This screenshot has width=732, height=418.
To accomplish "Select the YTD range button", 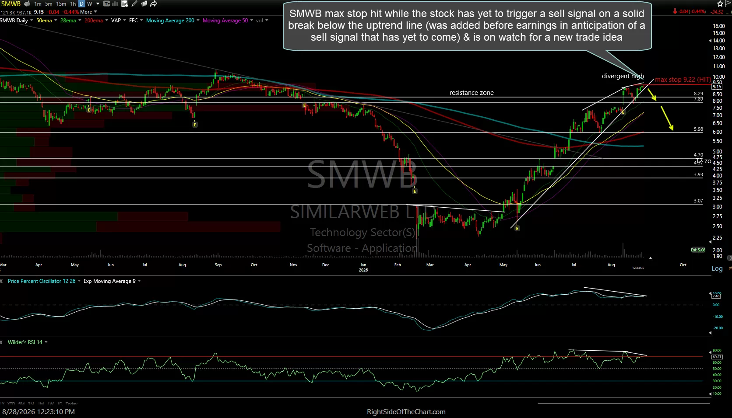I will tap(11, 404).
